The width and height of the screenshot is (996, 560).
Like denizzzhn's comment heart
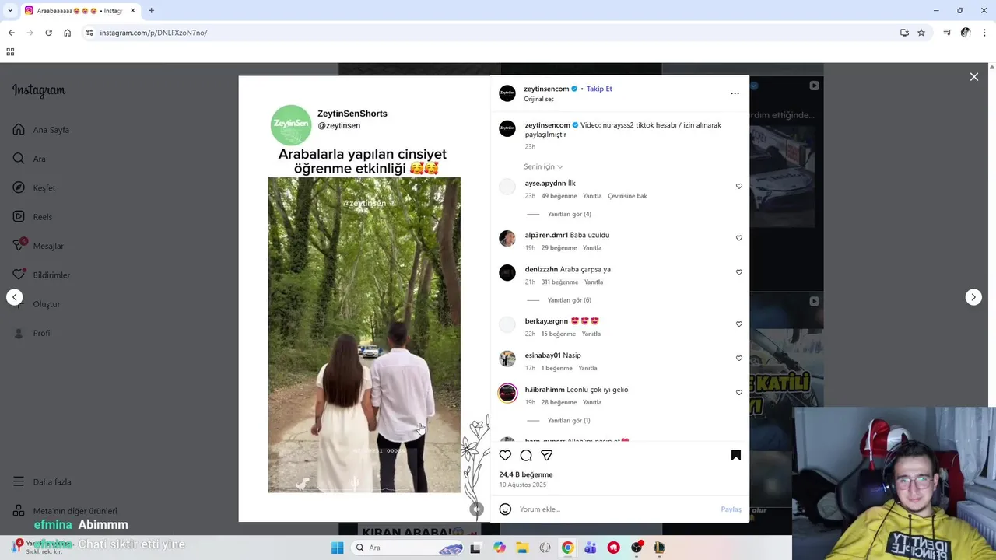click(739, 272)
